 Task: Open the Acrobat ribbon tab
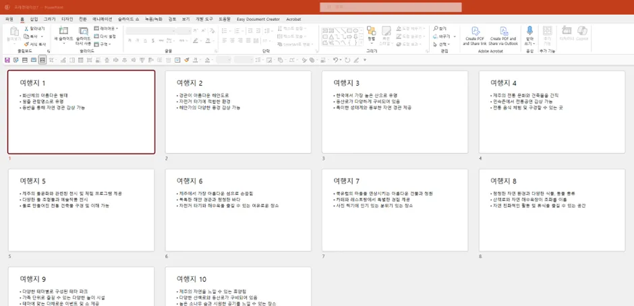(x=293, y=19)
